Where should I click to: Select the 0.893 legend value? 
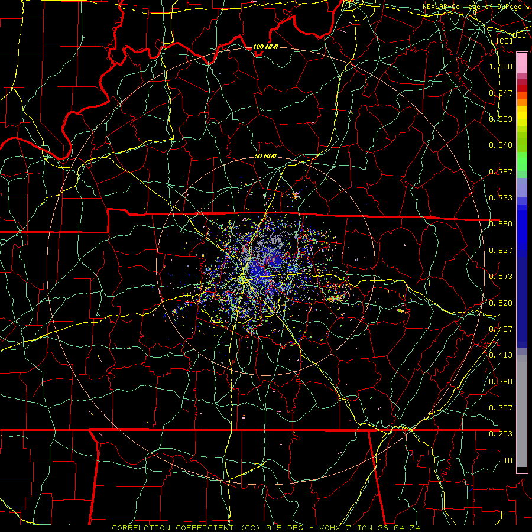501,119
